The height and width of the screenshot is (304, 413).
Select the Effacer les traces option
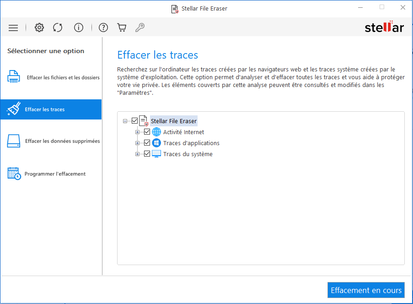[x=51, y=109]
